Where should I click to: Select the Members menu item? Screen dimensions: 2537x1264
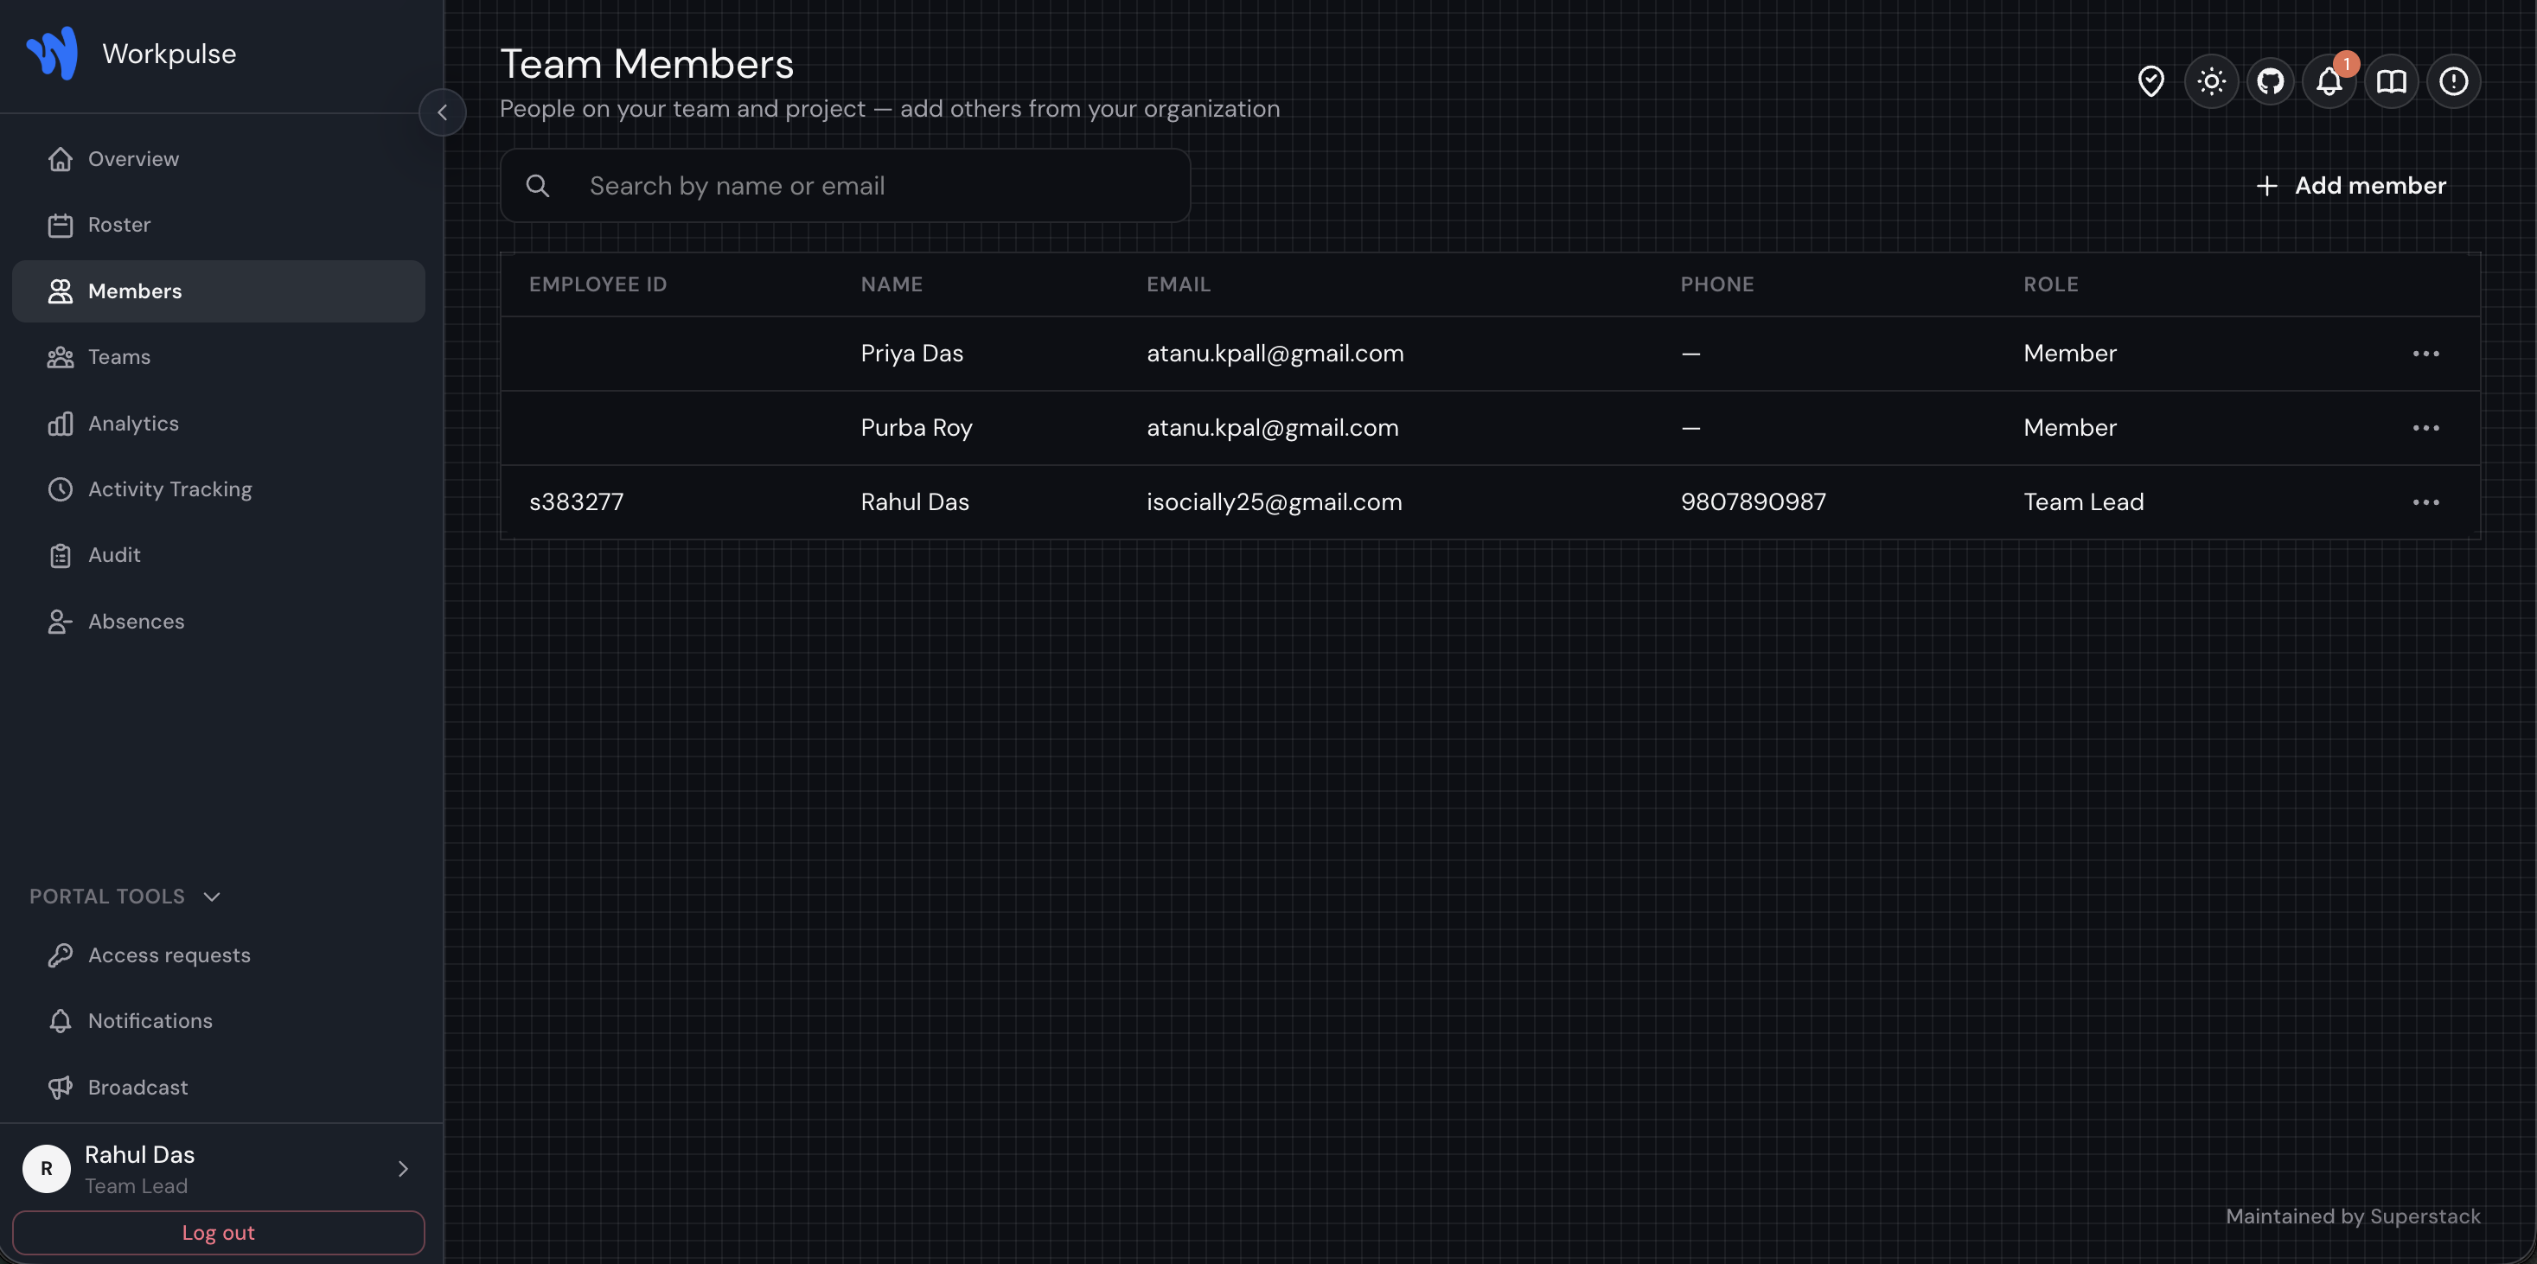[x=219, y=291]
